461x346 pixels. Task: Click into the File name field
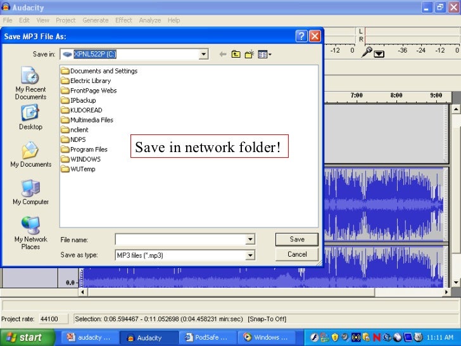coord(180,240)
